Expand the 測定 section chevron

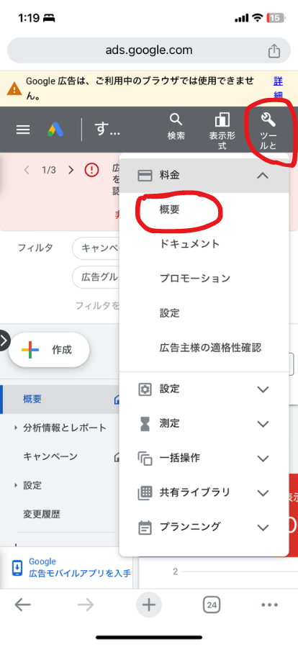[263, 424]
